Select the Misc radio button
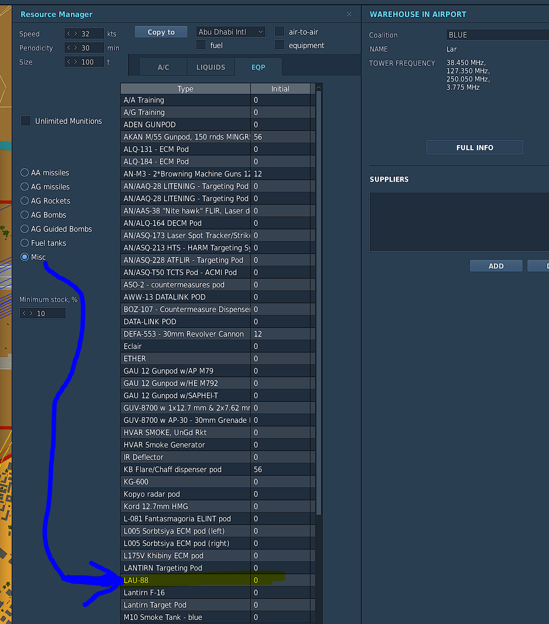This screenshot has width=549, height=624. (x=25, y=257)
